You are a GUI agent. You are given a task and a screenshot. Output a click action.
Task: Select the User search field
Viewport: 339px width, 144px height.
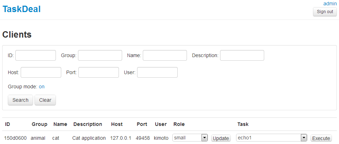point(157,72)
